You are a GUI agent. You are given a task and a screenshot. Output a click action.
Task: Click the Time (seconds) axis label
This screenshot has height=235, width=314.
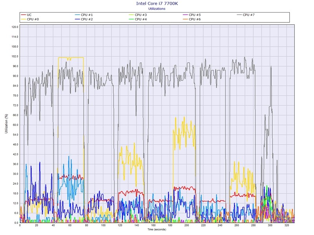(x=157, y=229)
